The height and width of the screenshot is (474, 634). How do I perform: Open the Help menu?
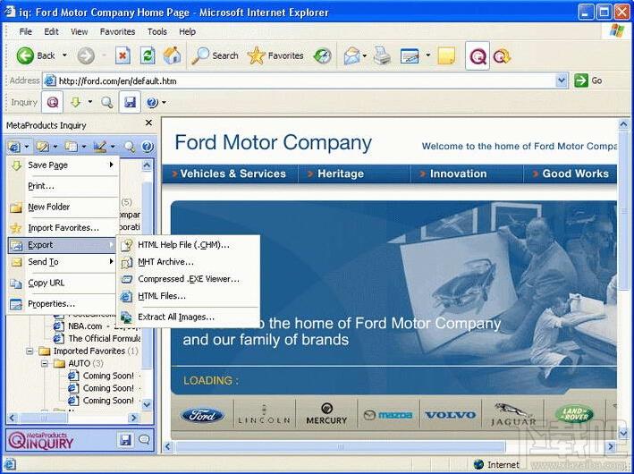click(x=187, y=31)
